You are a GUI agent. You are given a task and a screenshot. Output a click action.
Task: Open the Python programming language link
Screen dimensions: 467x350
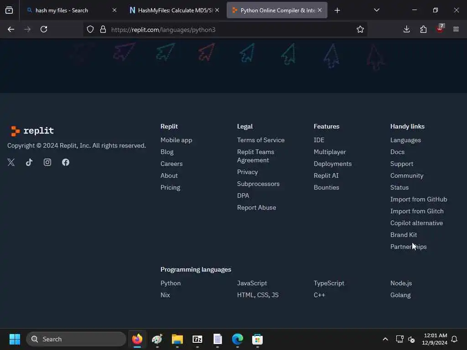click(x=171, y=283)
